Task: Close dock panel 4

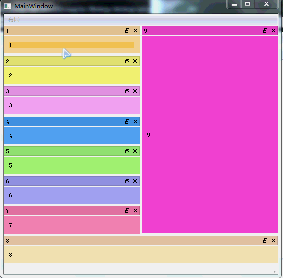Action: coord(135,122)
